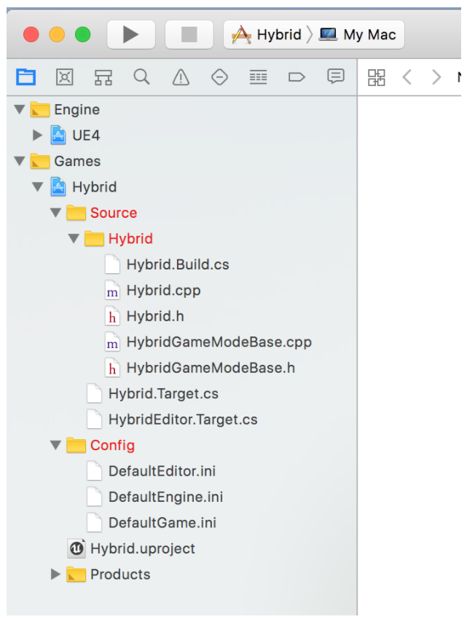Screen dimensions: 467x622
Task: Open the Report navigator speech bubble icon
Action: pos(336,76)
